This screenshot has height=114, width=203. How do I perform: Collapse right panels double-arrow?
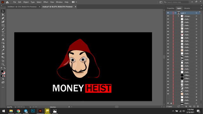click(201, 5)
